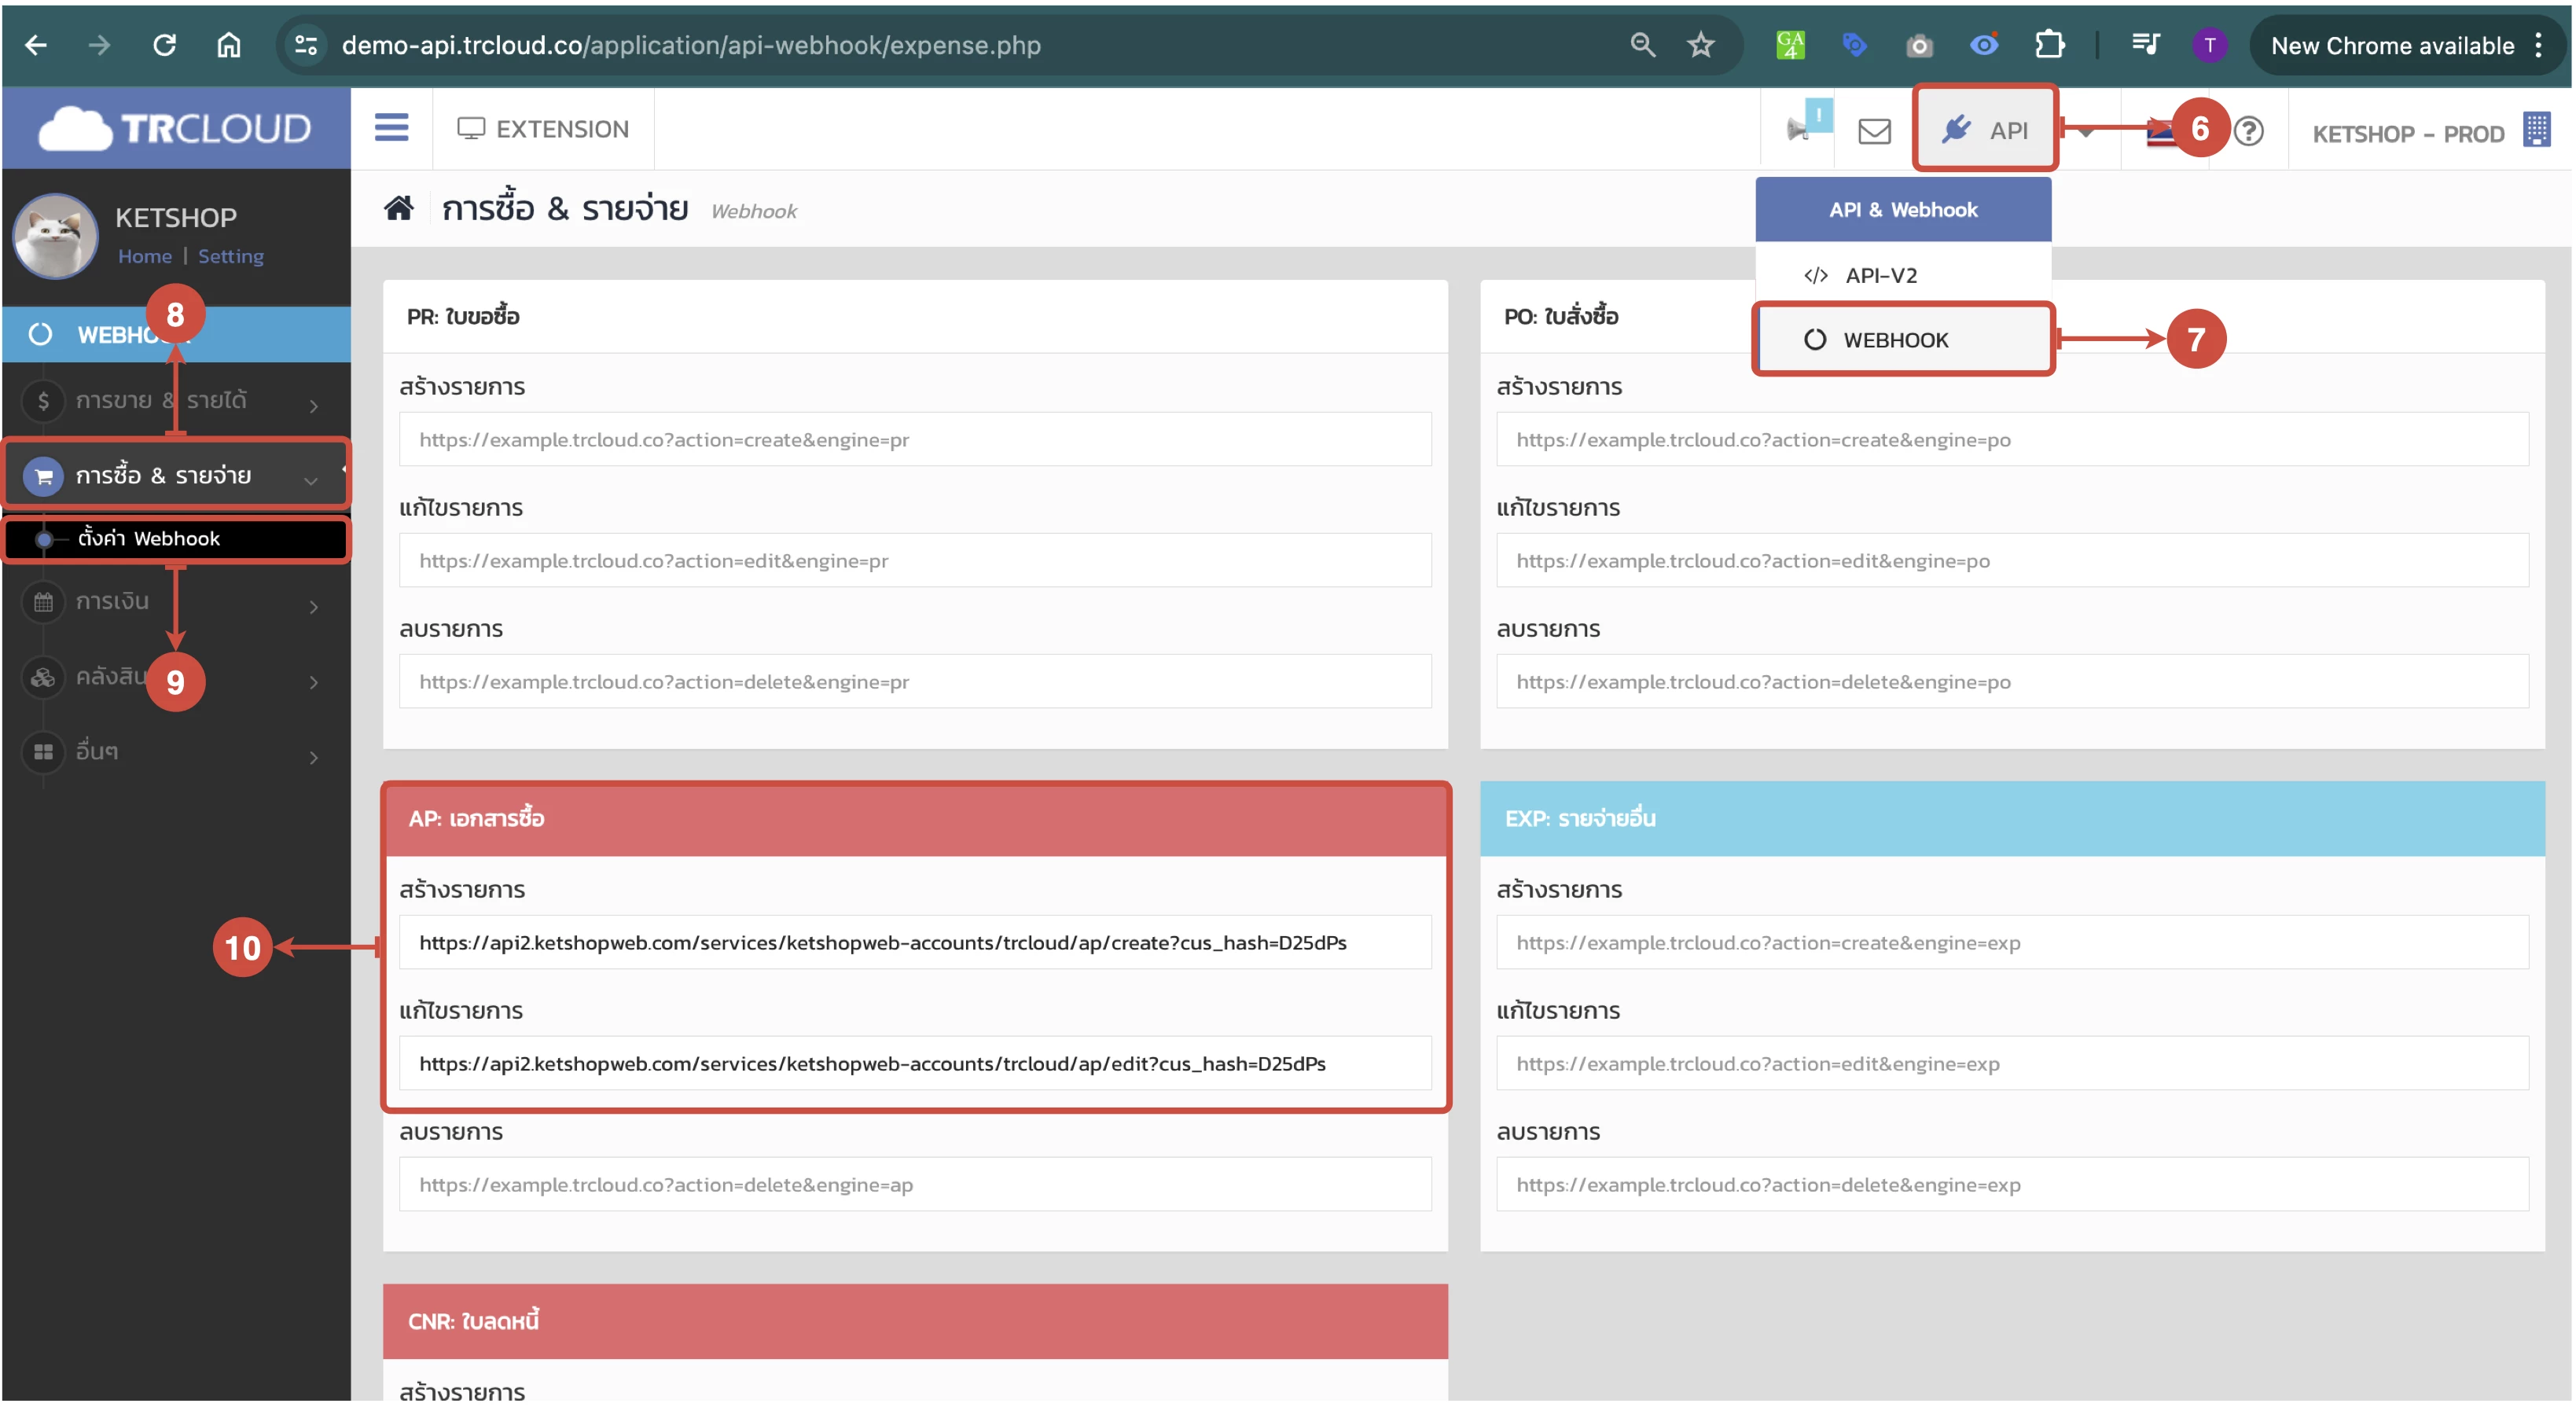Open the mail envelope icon

(1873, 131)
